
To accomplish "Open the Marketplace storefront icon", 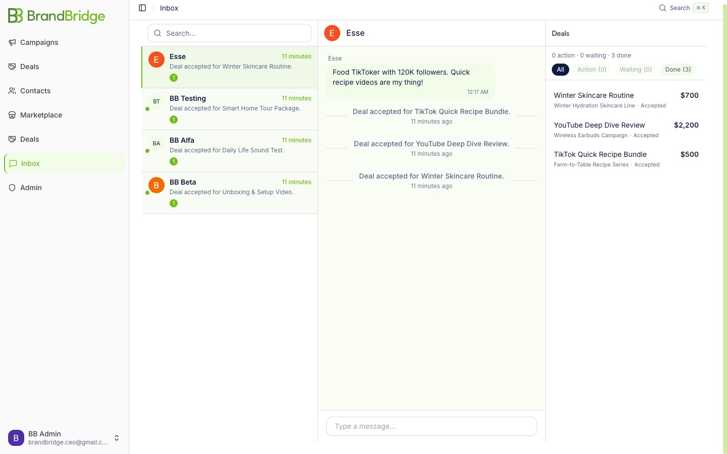I will click(x=12, y=115).
